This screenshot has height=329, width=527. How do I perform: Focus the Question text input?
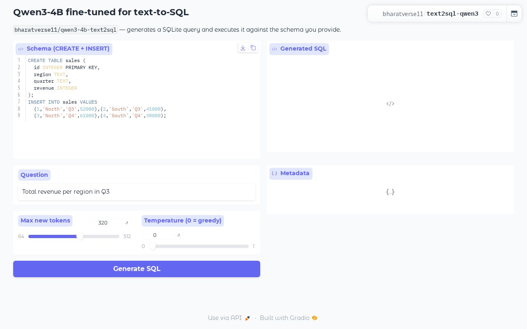(137, 192)
